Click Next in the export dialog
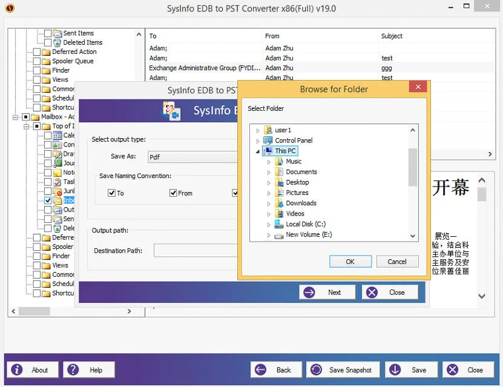The image size is (503, 387). [x=327, y=293]
